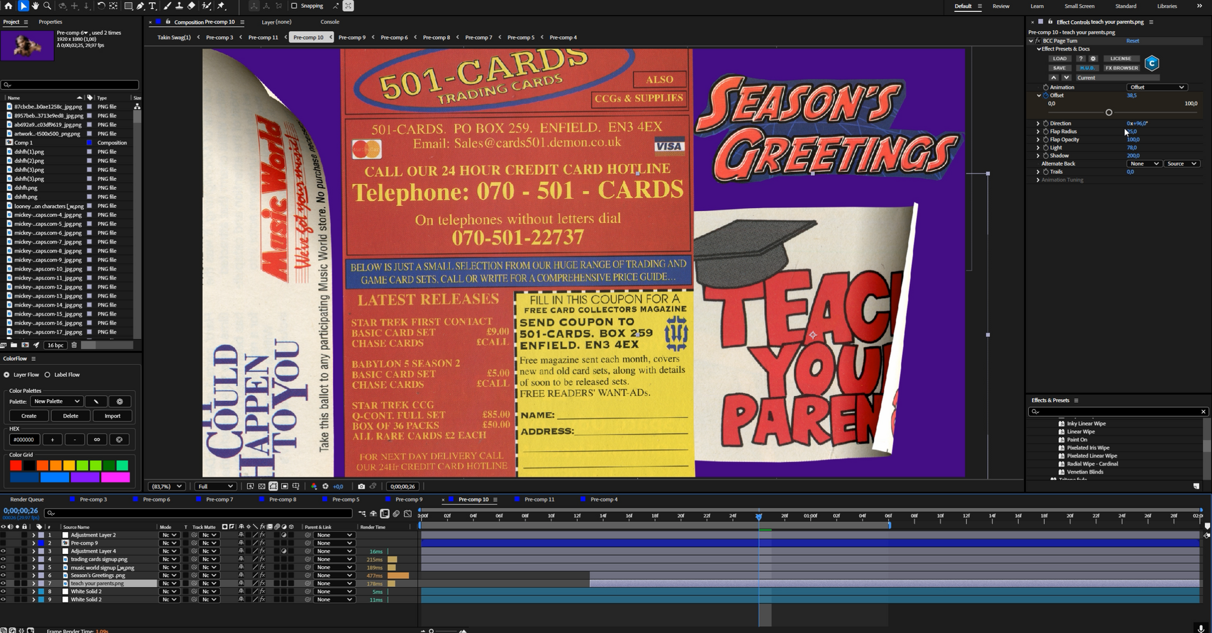Hide the Season's Greetings .png layer
1212x633 pixels.
3,575
